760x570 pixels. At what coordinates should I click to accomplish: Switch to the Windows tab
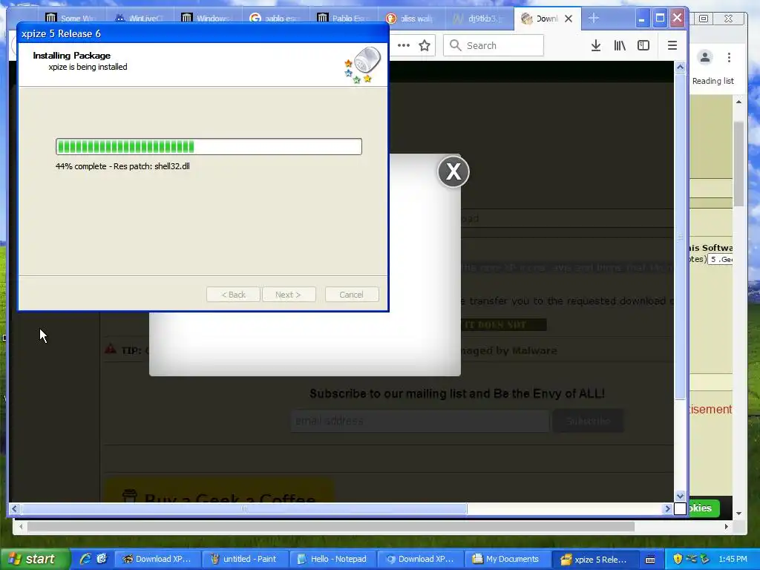click(x=207, y=19)
